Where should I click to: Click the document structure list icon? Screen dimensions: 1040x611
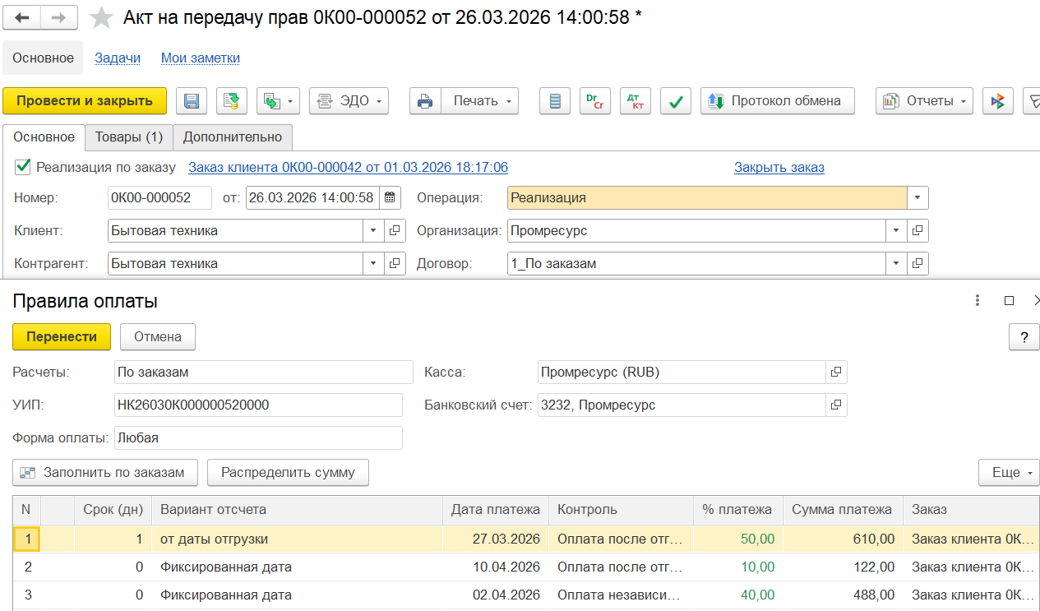click(x=555, y=101)
